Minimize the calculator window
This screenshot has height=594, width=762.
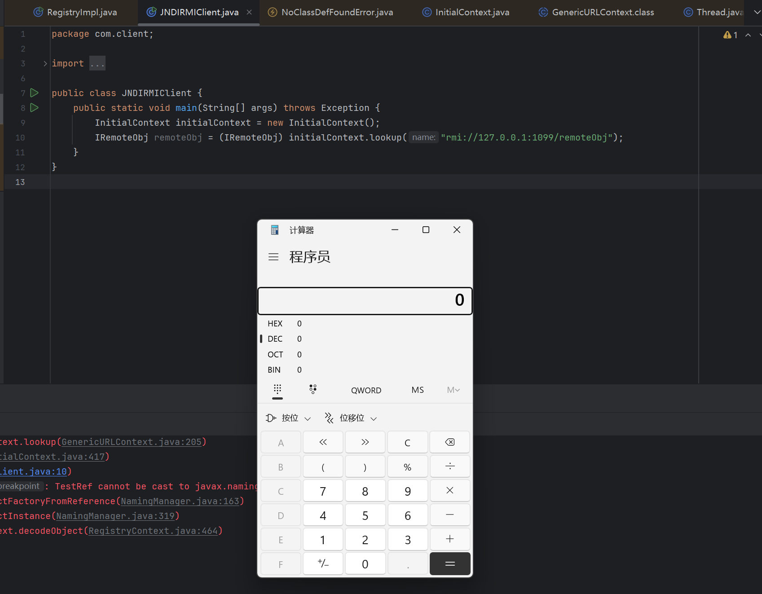coord(395,230)
